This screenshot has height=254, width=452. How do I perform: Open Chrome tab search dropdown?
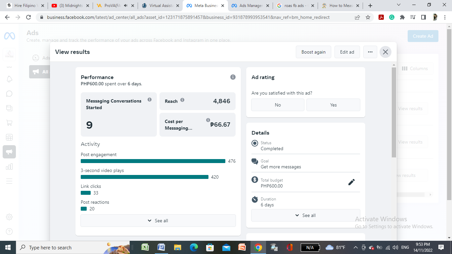pos(398,5)
